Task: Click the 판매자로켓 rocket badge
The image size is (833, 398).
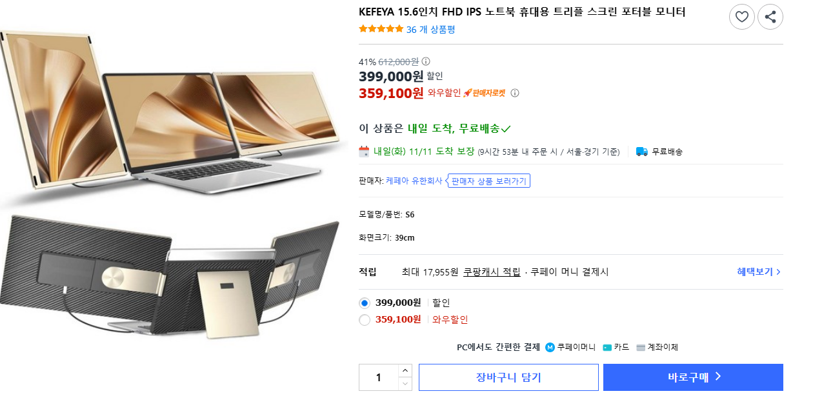Action: coord(484,93)
